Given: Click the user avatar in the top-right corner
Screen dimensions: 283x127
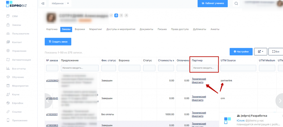Looking at the screenshot, I should (280, 3).
